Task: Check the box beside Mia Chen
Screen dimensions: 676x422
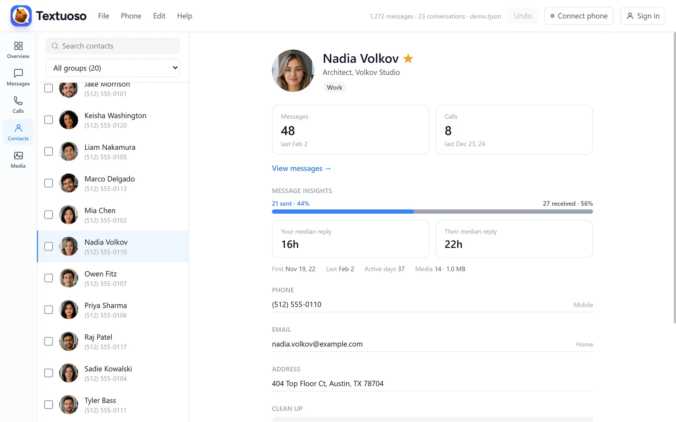Action: pos(49,215)
